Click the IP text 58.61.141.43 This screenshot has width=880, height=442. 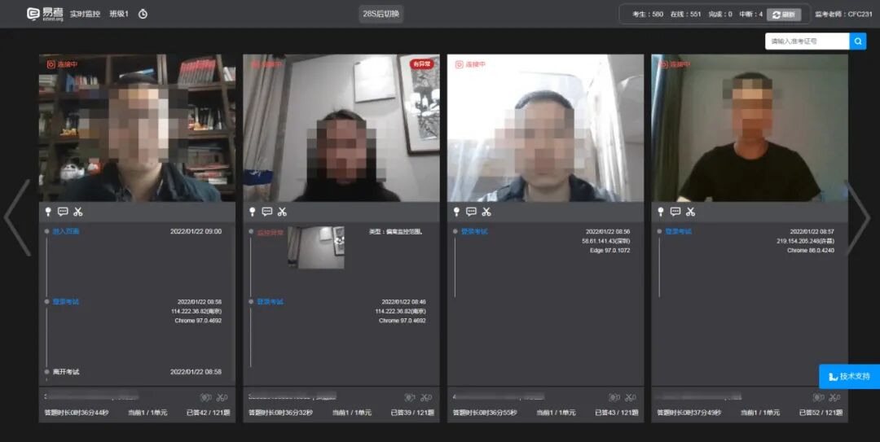coord(606,241)
